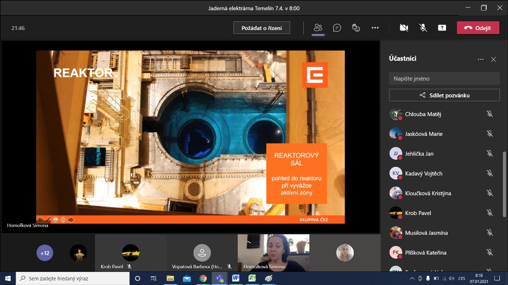508x285 pixels.
Task: Unmute the microphone in the meeting toolbar
Action: coord(423,28)
